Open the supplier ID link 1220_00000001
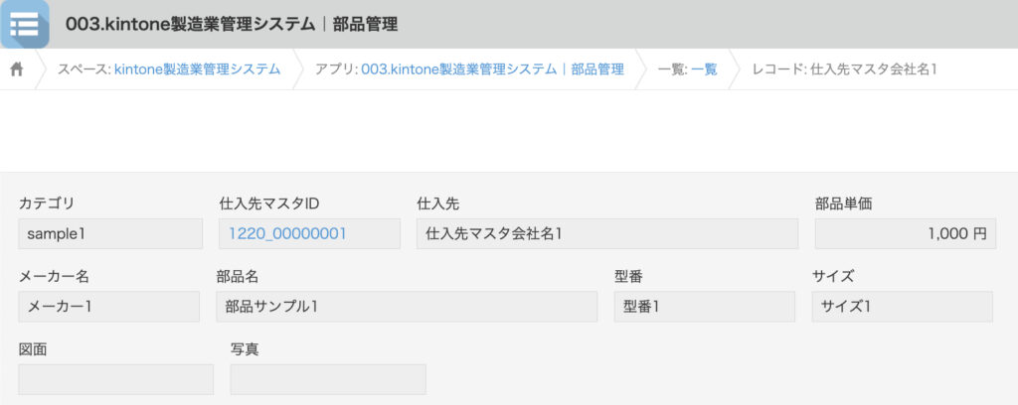The width and height of the screenshot is (1018, 405). [287, 234]
